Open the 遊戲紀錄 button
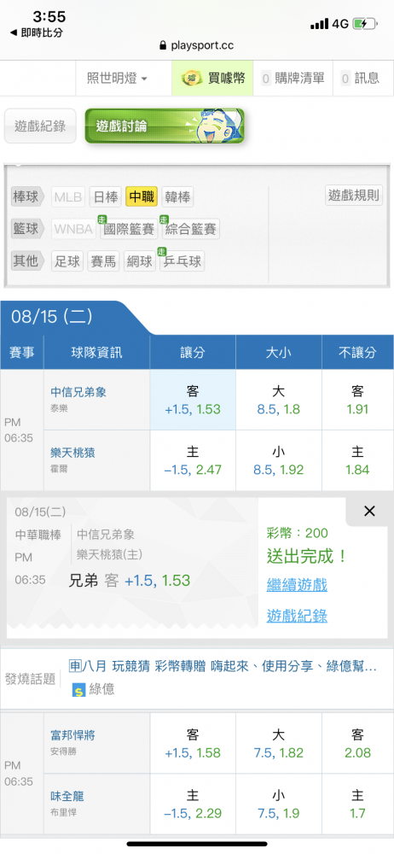 [40, 126]
